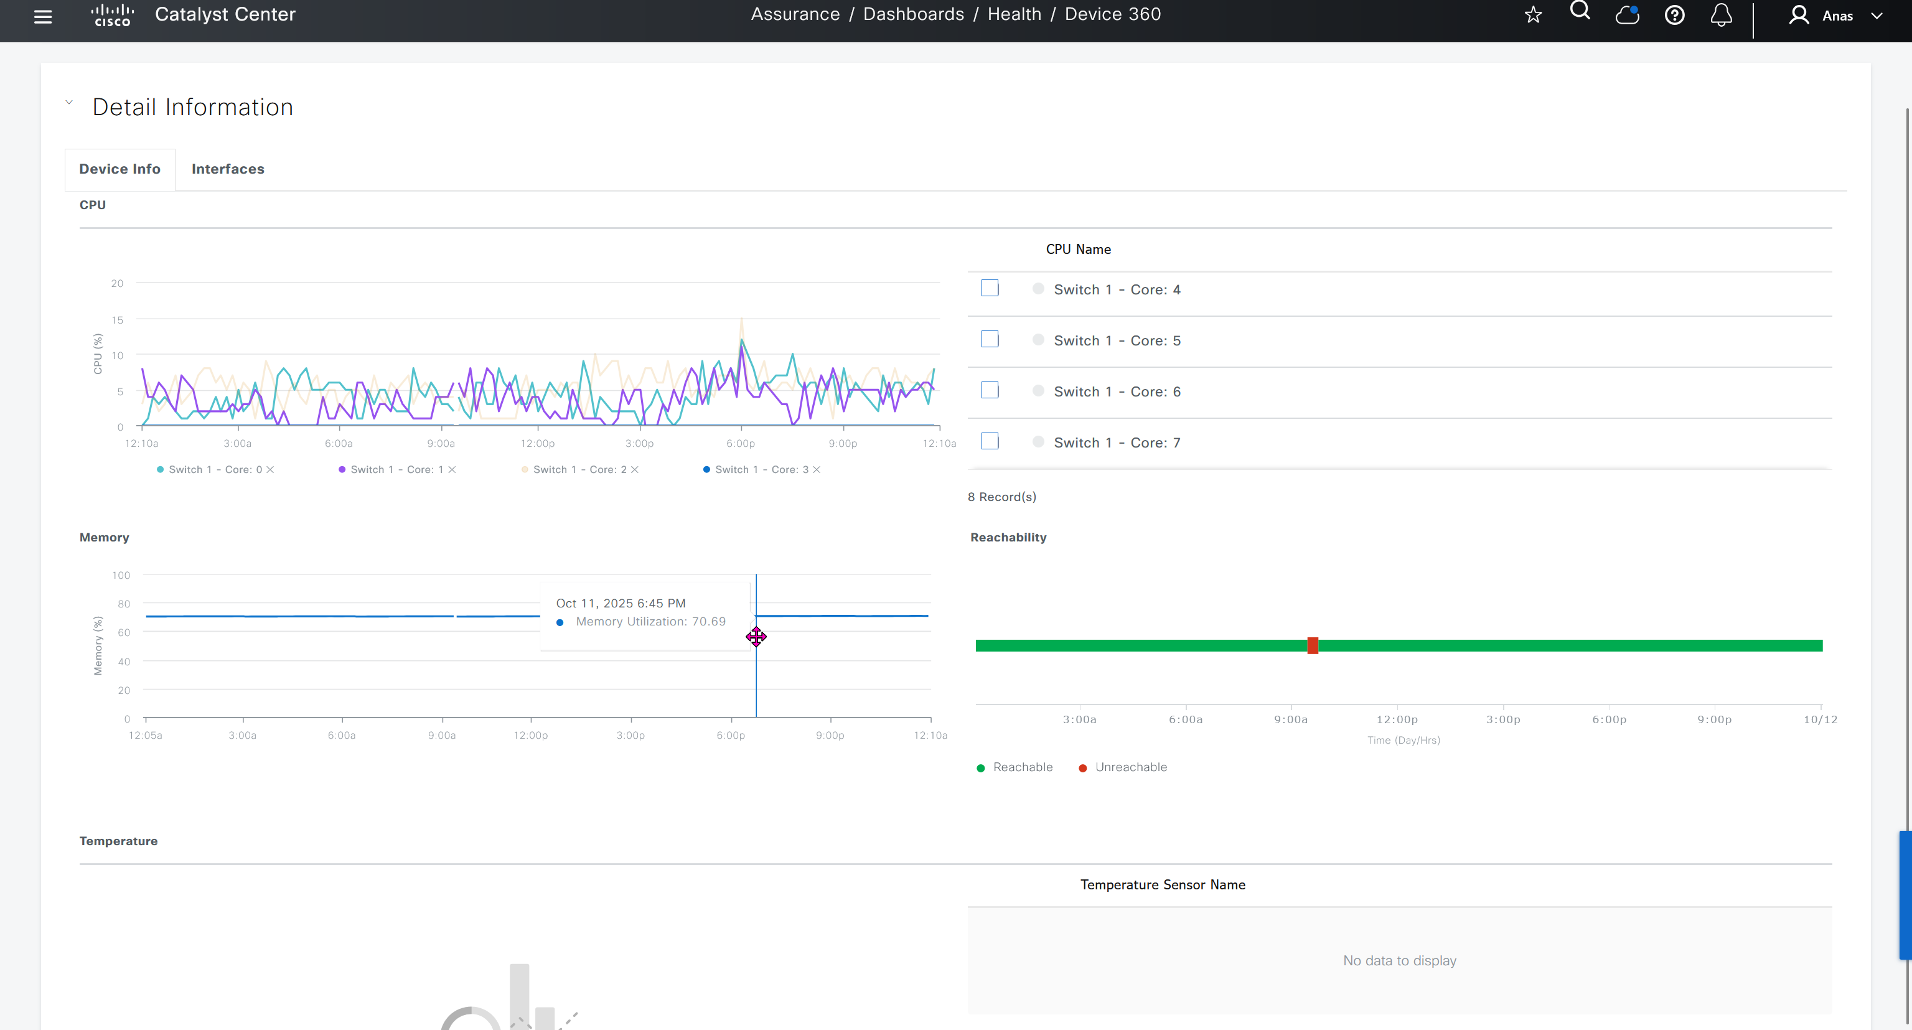
Task: Enable the Switch 1 - Core: 5 checkbox
Action: (990, 339)
